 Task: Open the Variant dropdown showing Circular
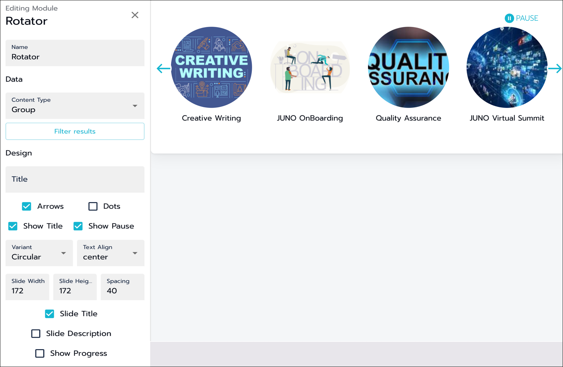(39, 253)
